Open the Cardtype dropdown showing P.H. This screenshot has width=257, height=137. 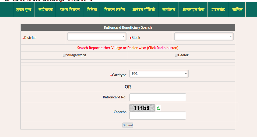(159, 74)
